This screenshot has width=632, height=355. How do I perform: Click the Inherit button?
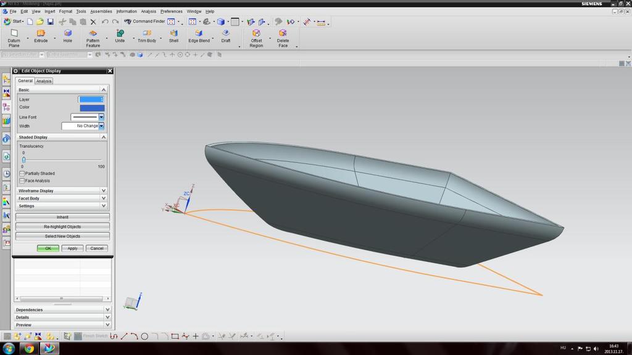(x=62, y=217)
